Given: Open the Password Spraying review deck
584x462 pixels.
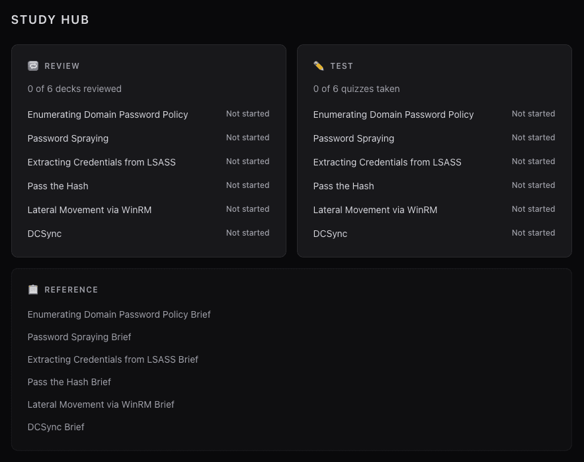Looking at the screenshot, I should 67,138.
